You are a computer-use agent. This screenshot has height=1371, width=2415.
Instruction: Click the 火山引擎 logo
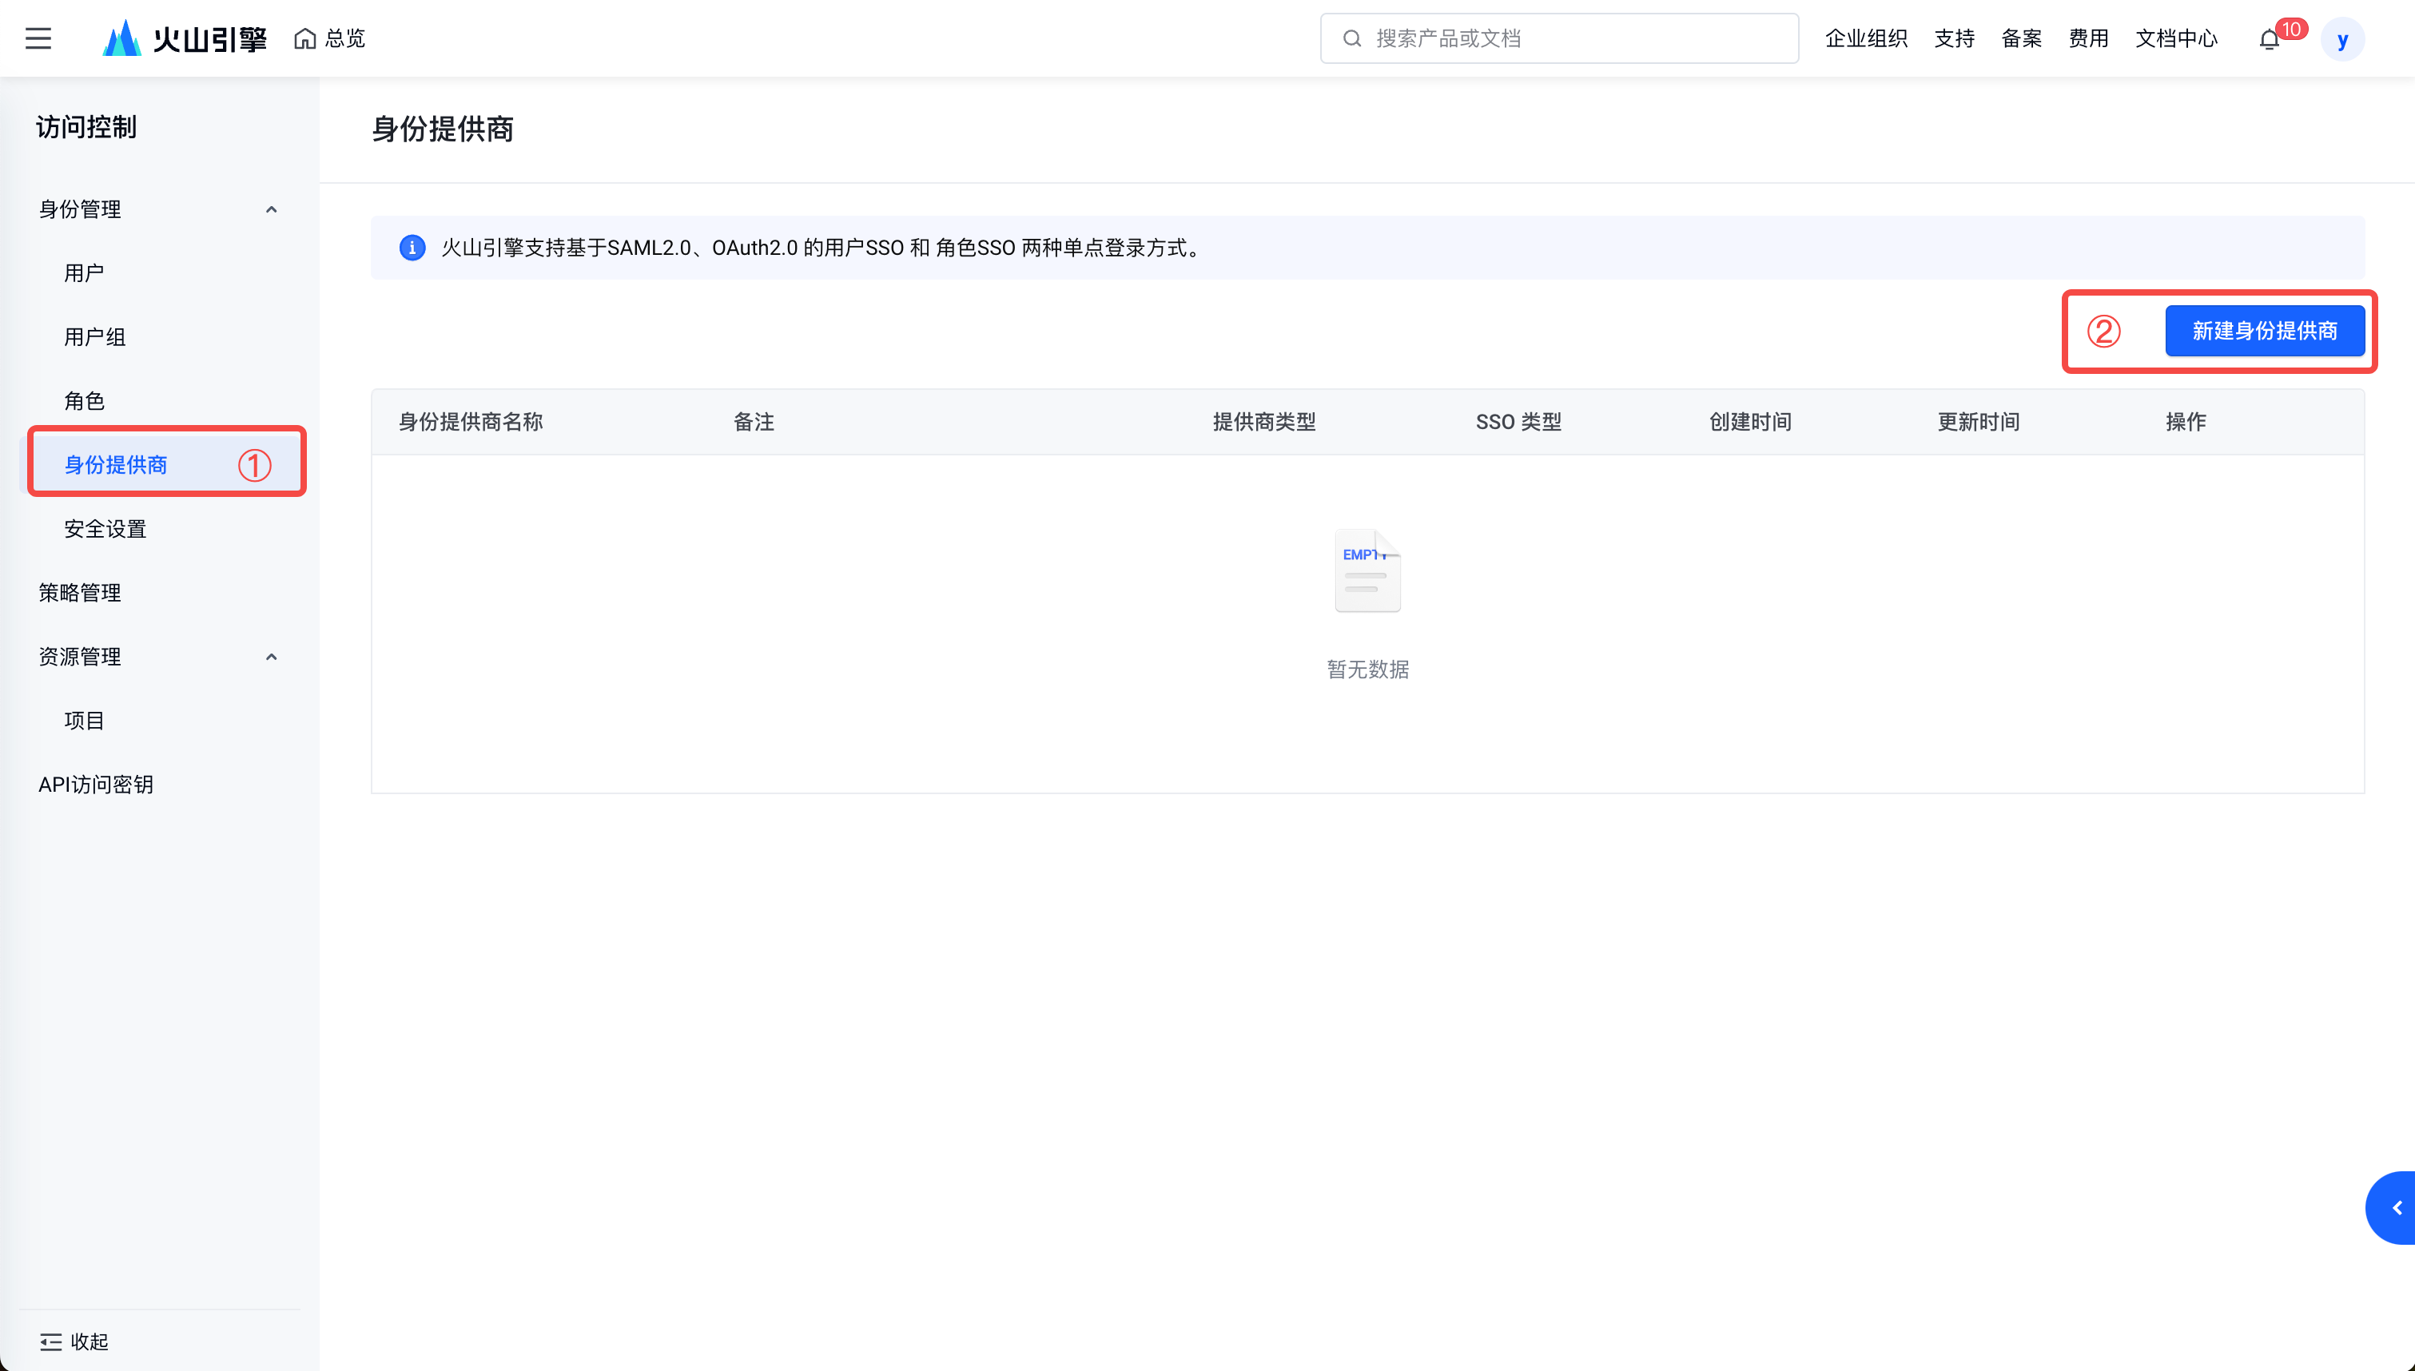185,38
